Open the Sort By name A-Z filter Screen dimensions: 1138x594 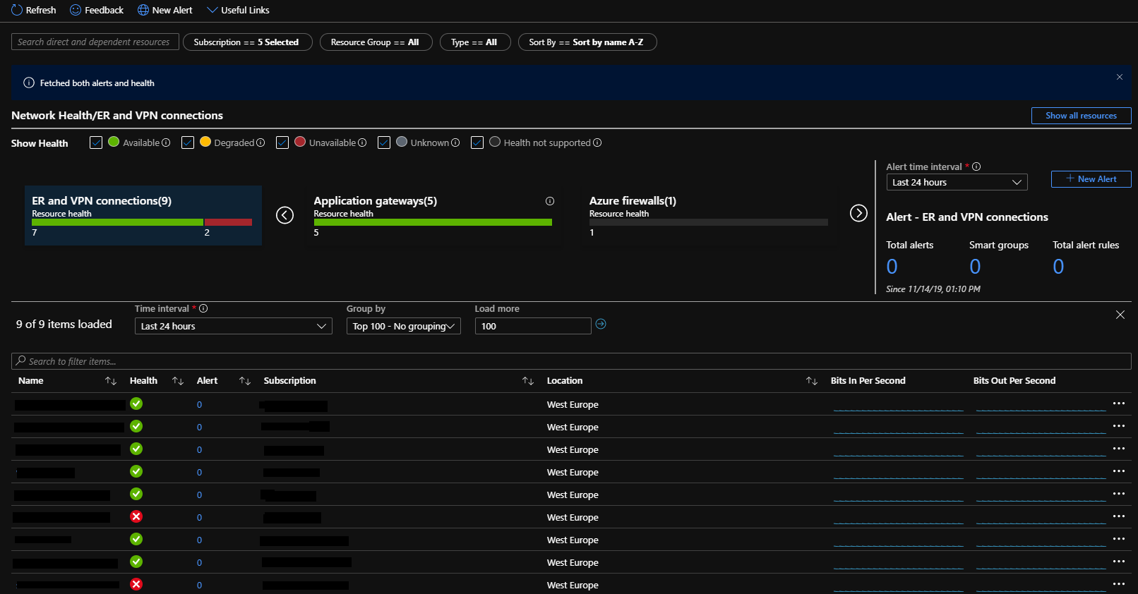coord(587,42)
